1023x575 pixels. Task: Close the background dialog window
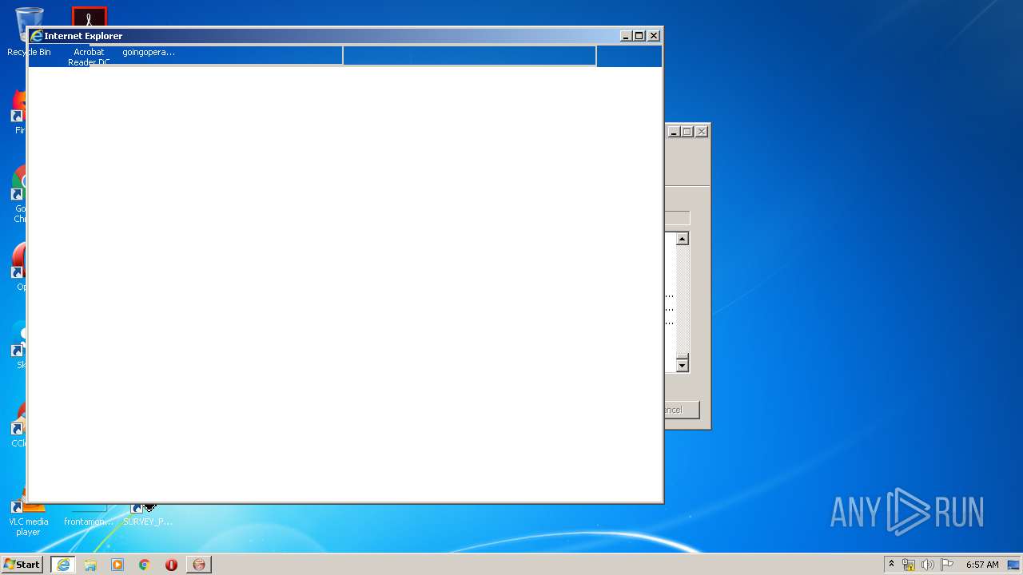(x=702, y=132)
